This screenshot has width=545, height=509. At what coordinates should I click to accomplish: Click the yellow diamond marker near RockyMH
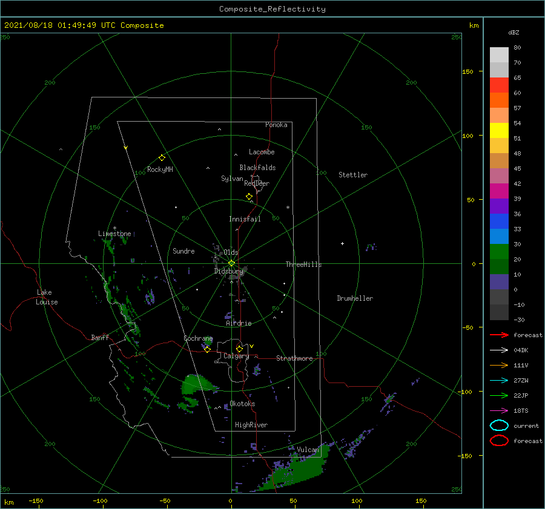click(x=162, y=158)
